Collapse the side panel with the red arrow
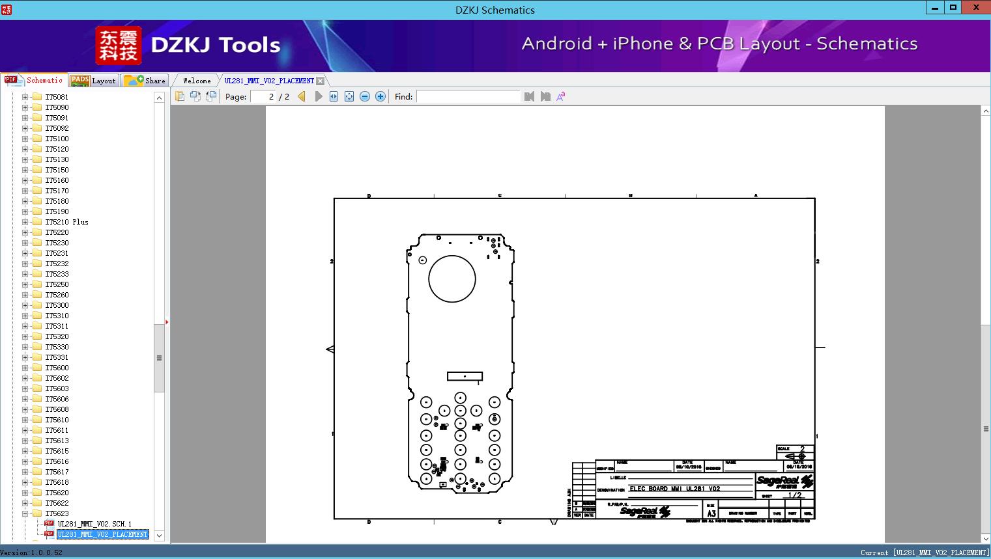Viewport: 991px width, 559px height. pyautogui.click(x=167, y=322)
